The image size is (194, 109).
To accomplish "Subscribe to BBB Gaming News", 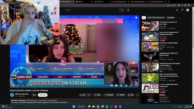I will coord(43,95).
